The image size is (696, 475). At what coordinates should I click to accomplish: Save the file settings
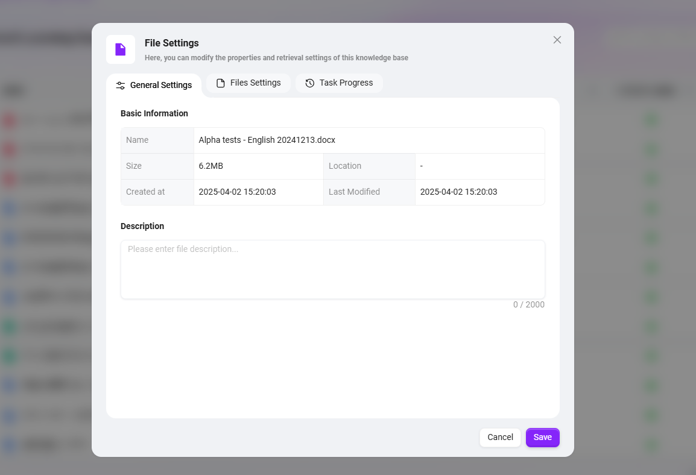pyautogui.click(x=542, y=437)
